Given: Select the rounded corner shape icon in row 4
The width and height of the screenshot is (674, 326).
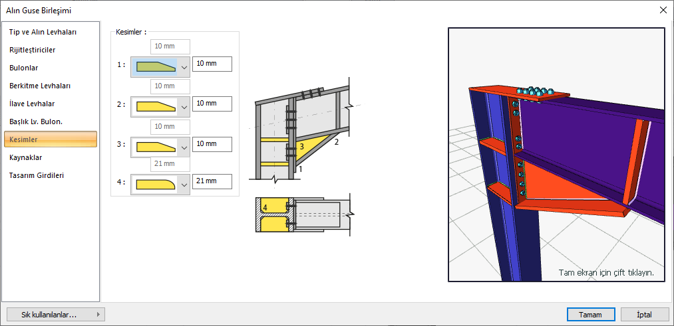Looking at the screenshot, I should 156,185.
